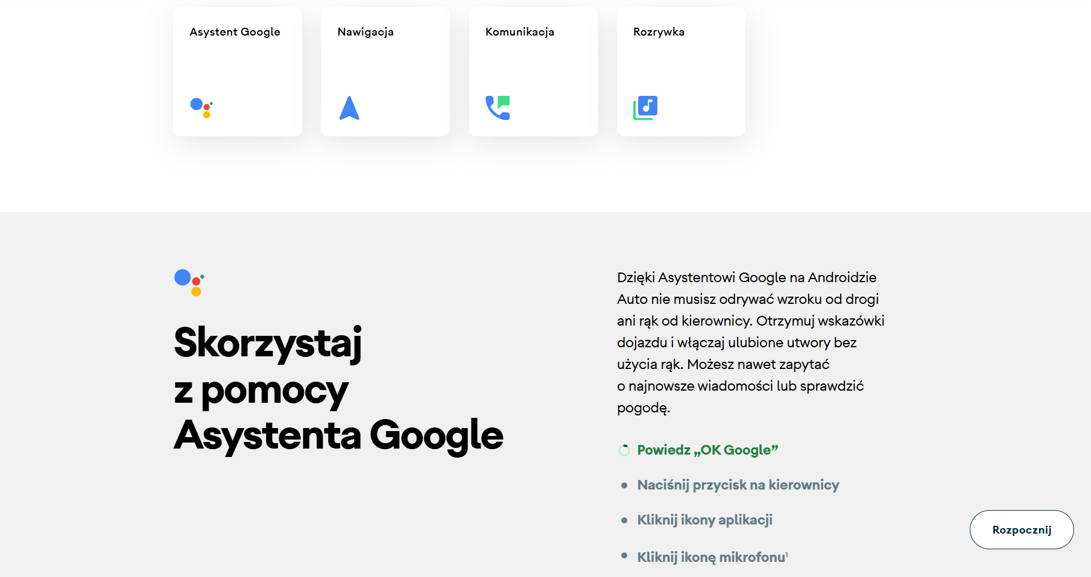The image size is (1091, 577).
Task: Select Naciśnij przycisk na kierownicy option
Action: pos(738,485)
